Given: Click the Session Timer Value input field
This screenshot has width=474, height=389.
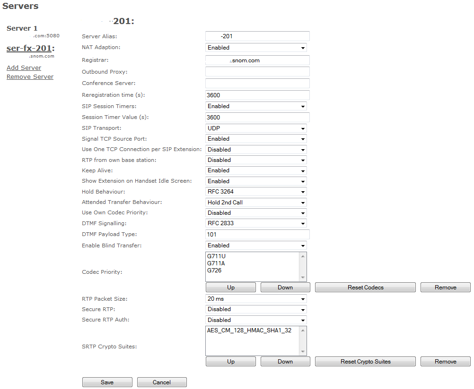Looking at the screenshot, I should click(x=257, y=118).
